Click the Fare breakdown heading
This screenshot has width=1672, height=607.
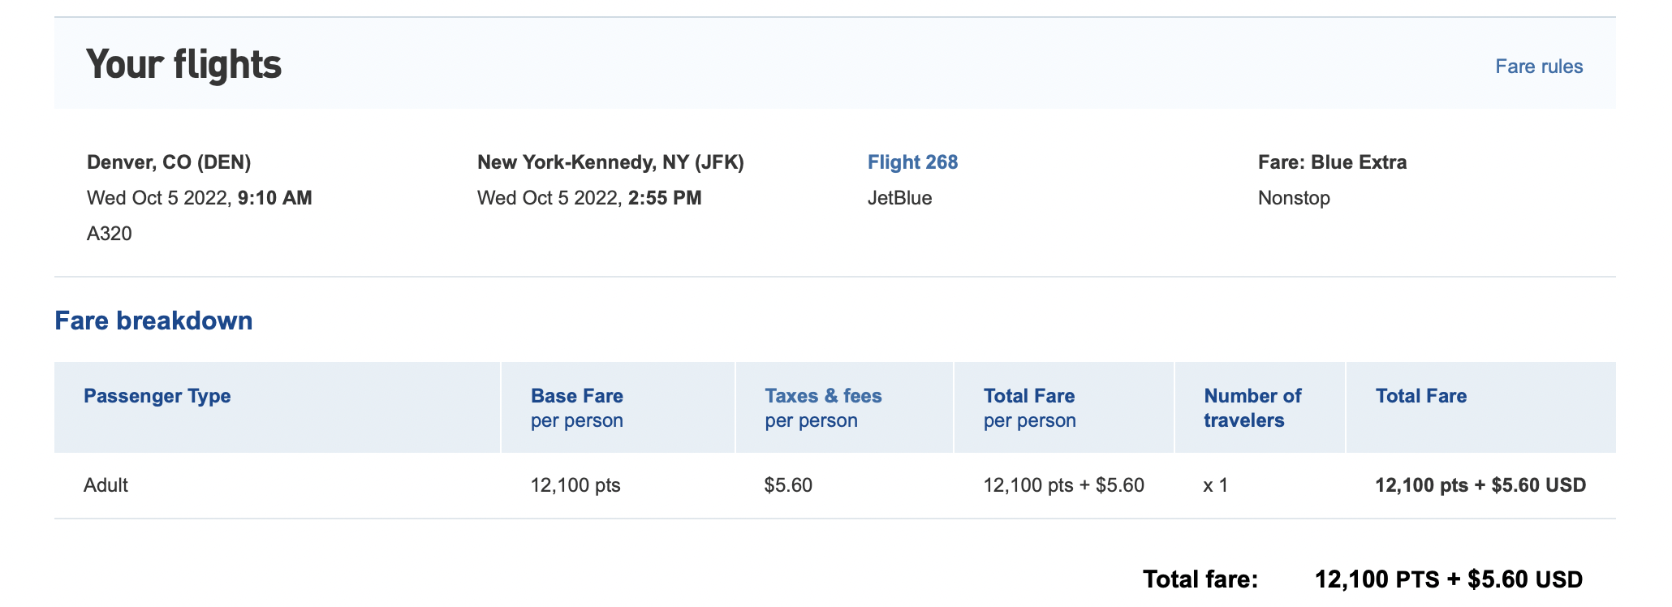click(153, 321)
